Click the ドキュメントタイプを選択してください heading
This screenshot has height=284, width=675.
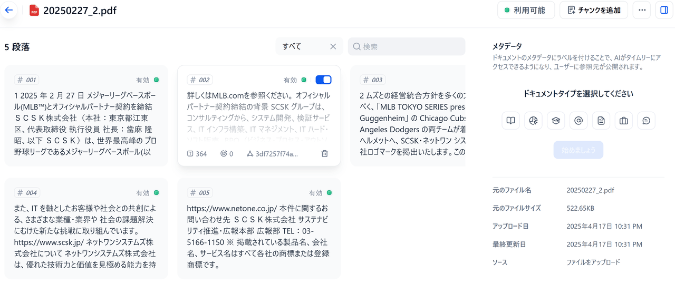tap(578, 94)
